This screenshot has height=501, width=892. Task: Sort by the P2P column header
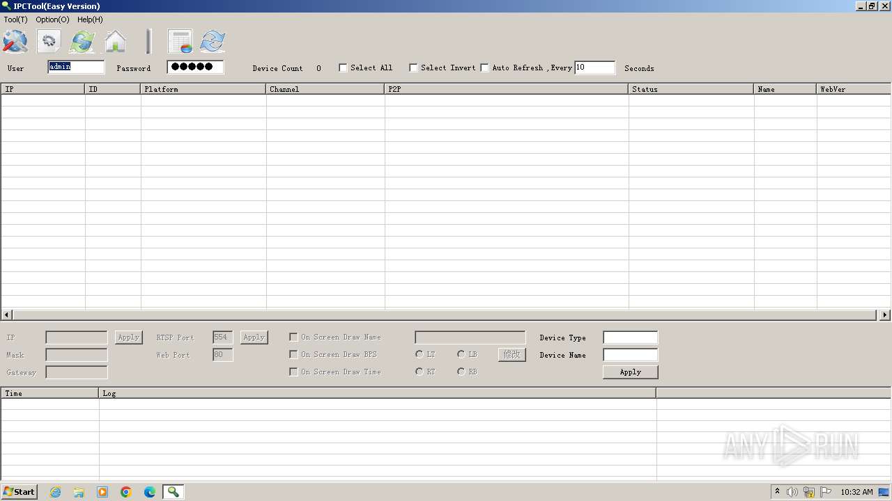(x=507, y=89)
